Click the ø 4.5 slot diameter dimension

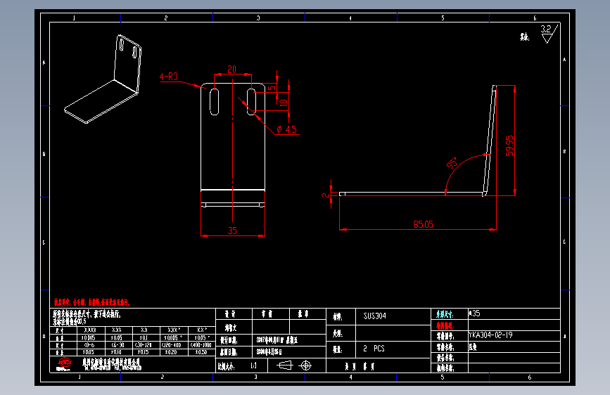(287, 129)
